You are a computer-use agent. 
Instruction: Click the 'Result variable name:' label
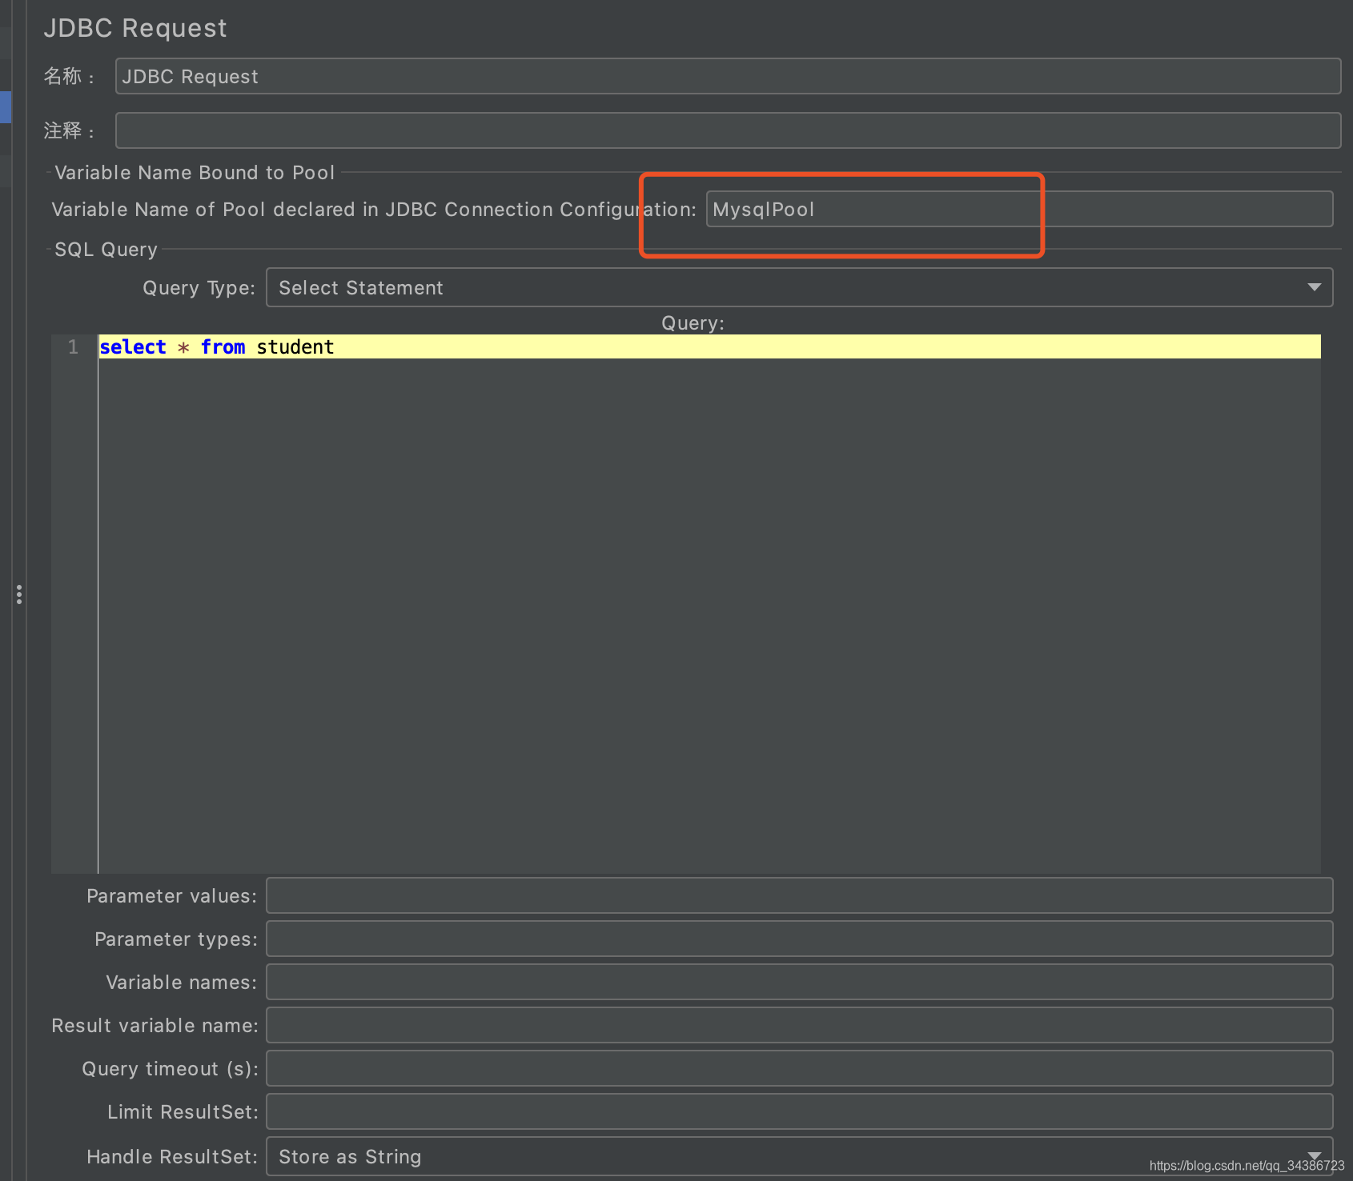click(155, 1026)
